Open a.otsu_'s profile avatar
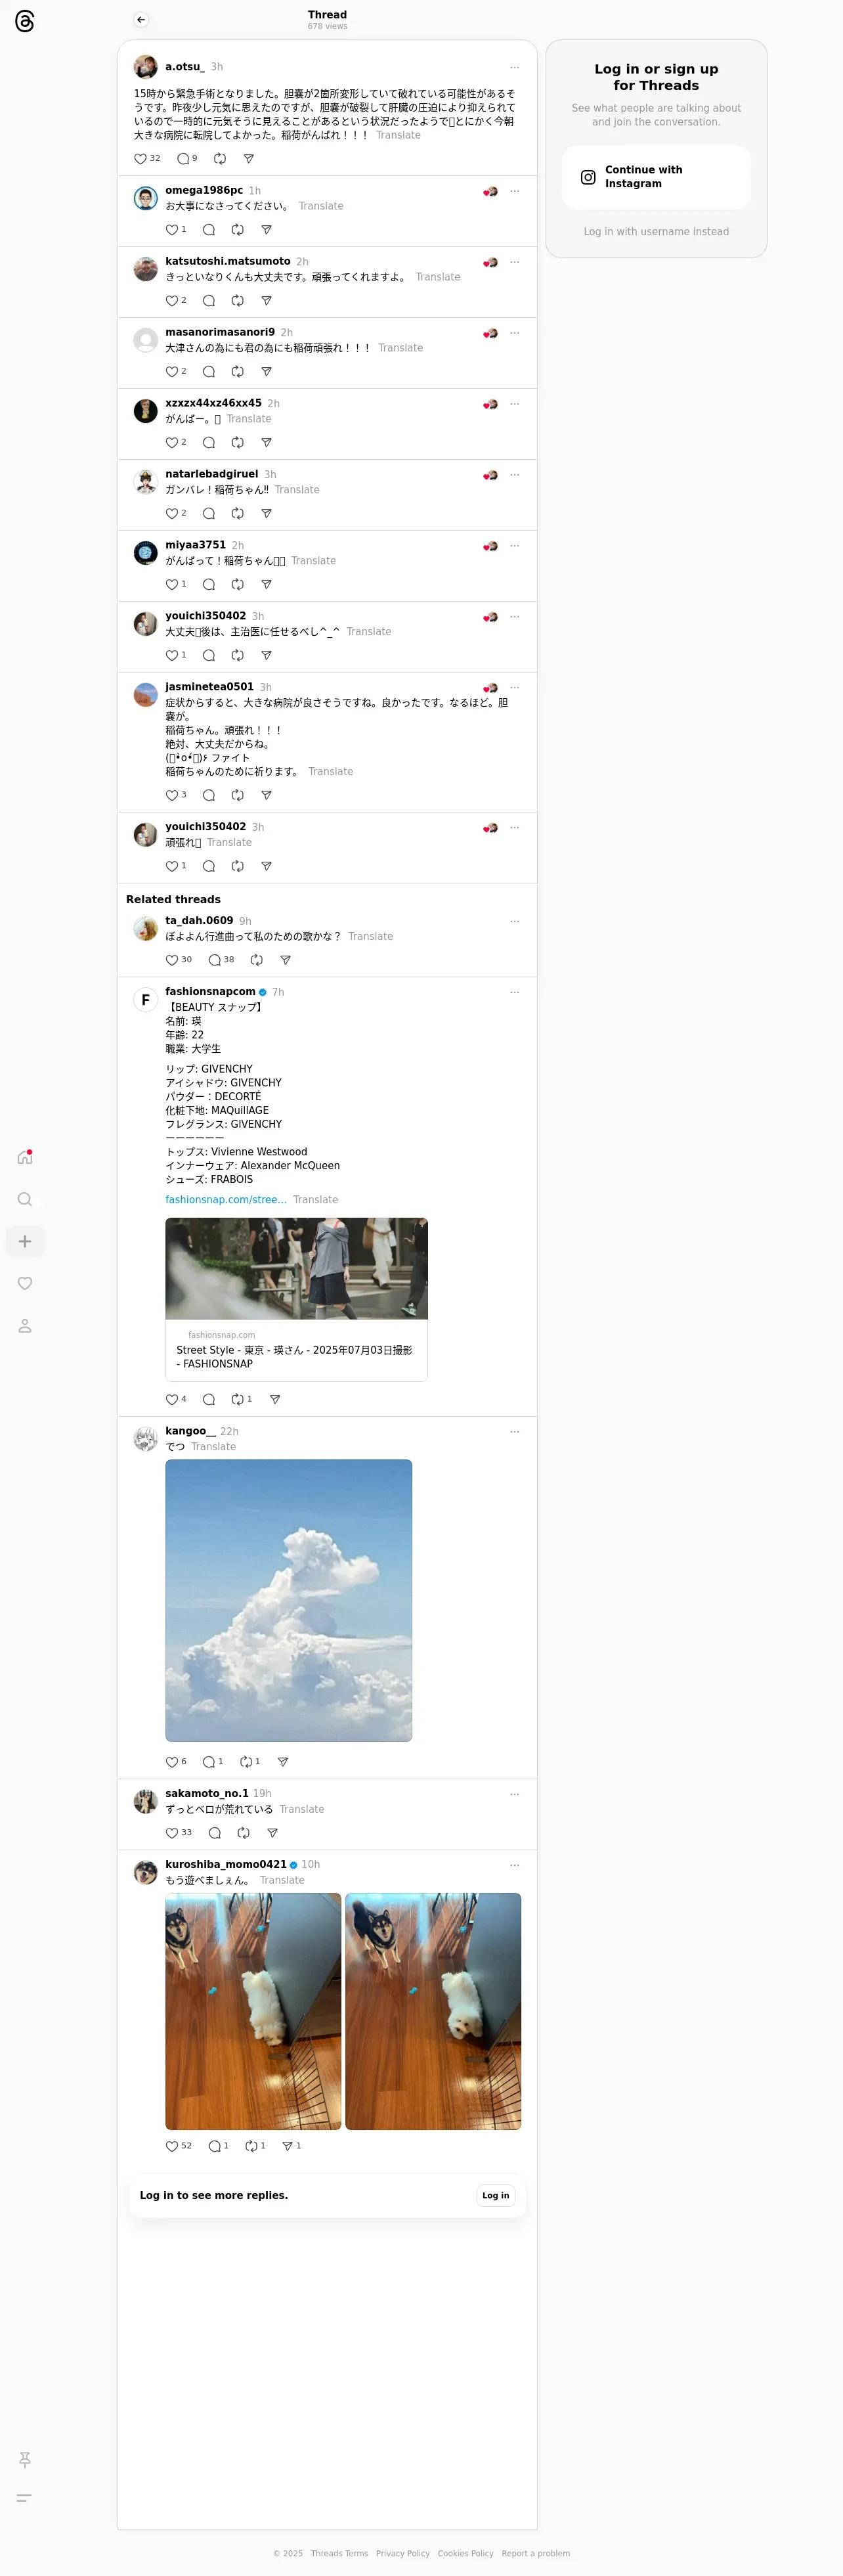843x2576 pixels. (146, 67)
